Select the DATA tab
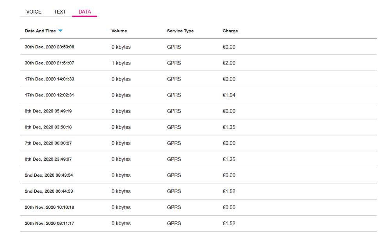 click(85, 12)
